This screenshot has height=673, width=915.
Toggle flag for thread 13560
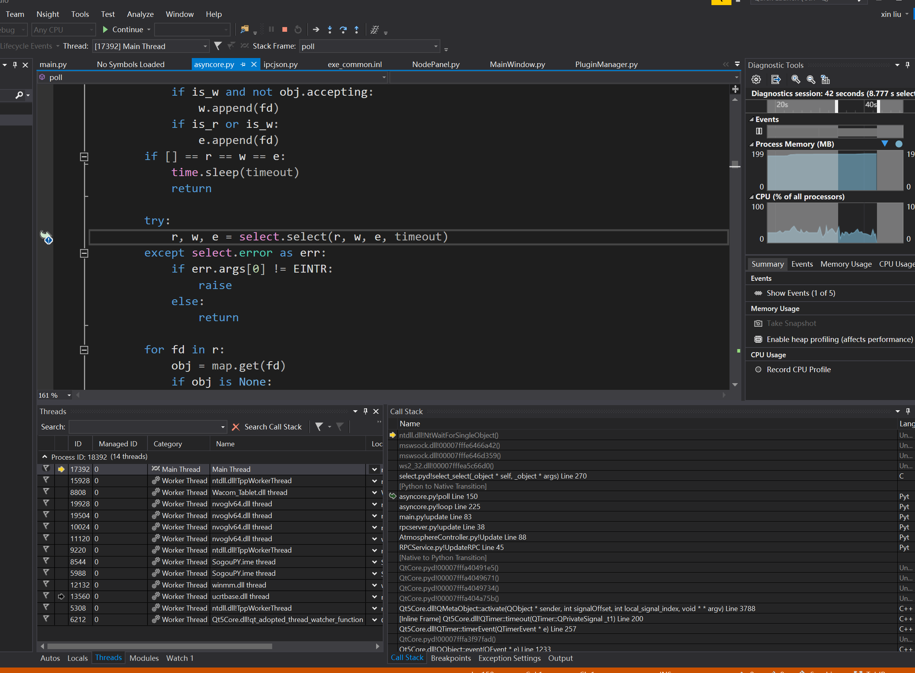coord(46,596)
